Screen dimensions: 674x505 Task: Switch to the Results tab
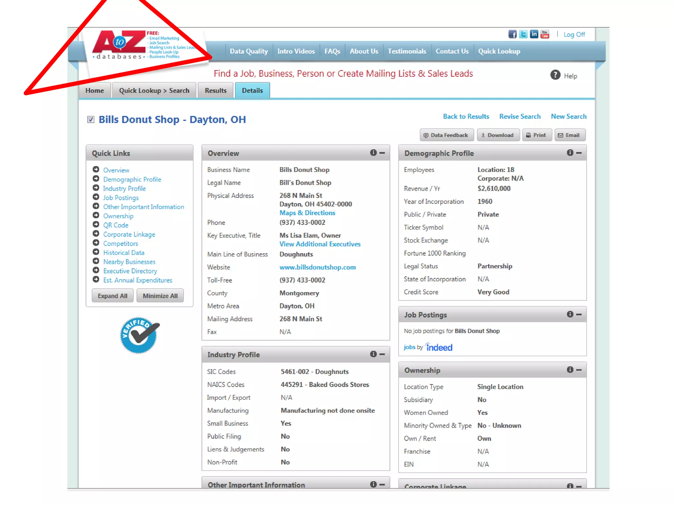216,90
